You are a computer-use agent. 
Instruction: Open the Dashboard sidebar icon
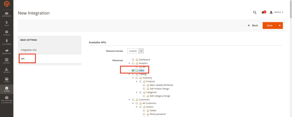(7, 14)
